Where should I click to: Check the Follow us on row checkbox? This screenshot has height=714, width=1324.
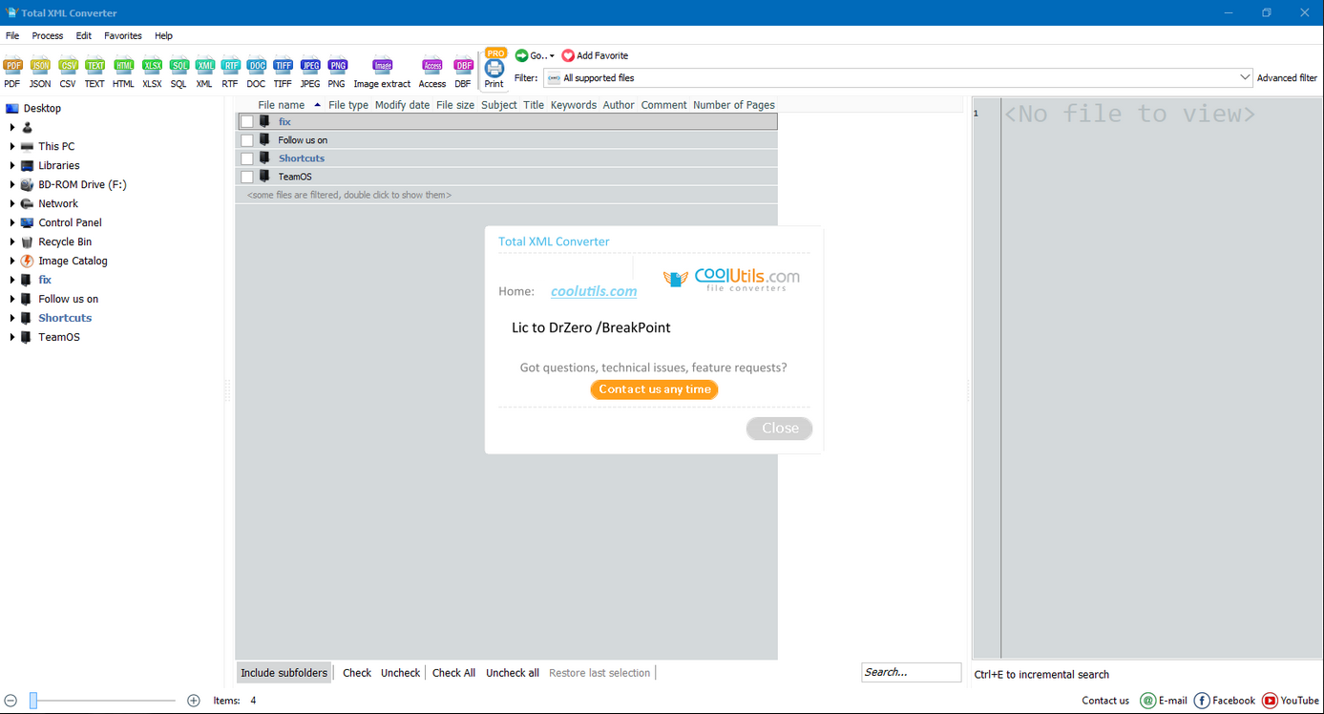[x=247, y=140]
